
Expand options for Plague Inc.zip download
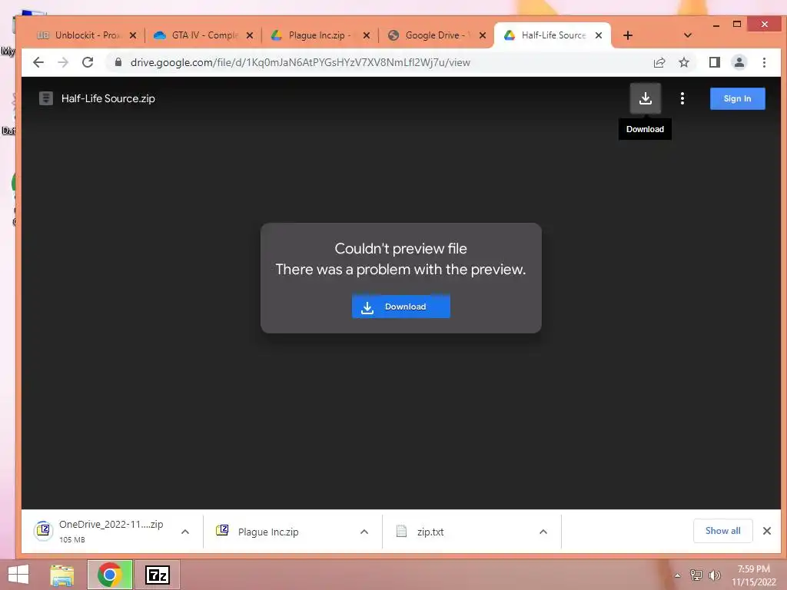click(364, 532)
